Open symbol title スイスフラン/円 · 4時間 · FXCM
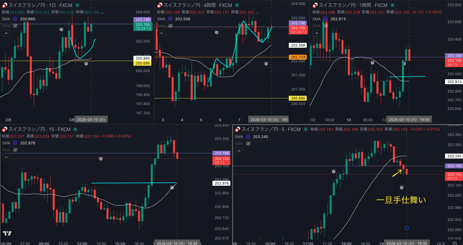 198,5
